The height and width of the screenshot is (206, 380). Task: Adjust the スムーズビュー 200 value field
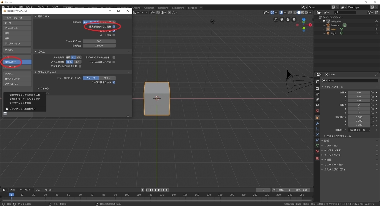pyautogui.click(x=99, y=41)
